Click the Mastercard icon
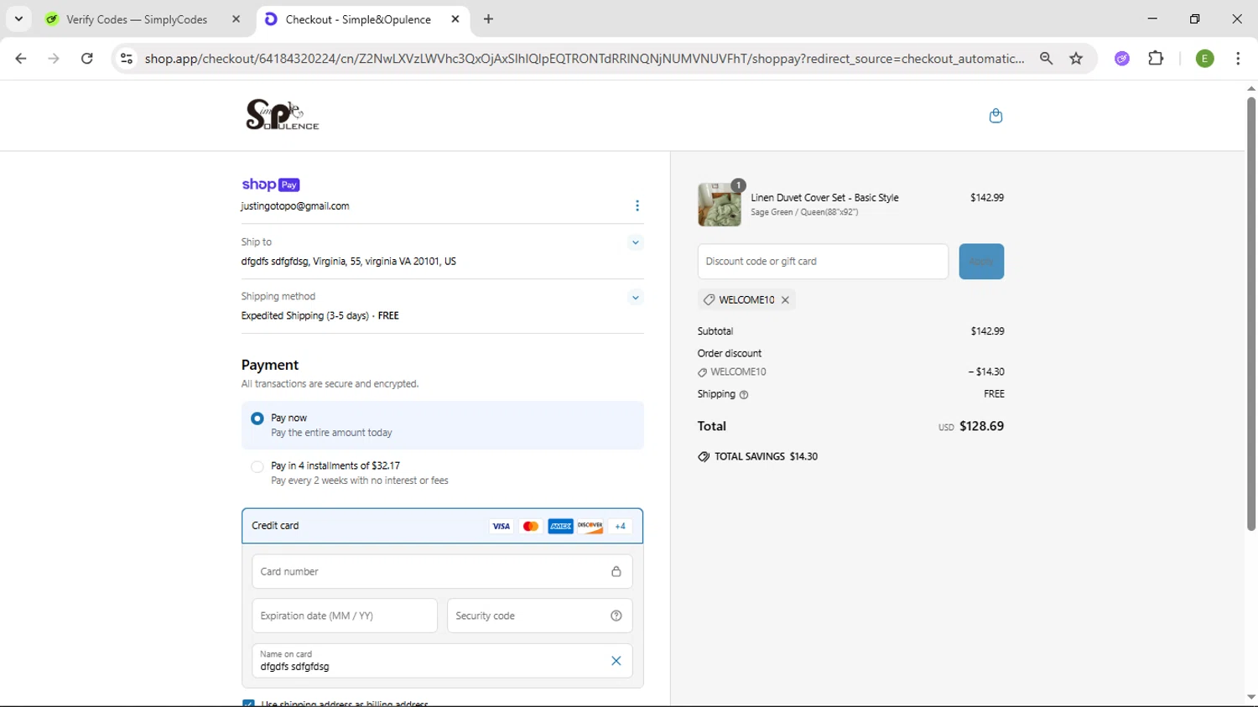Screen dimensions: 1258x707 [x=531, y=527]
